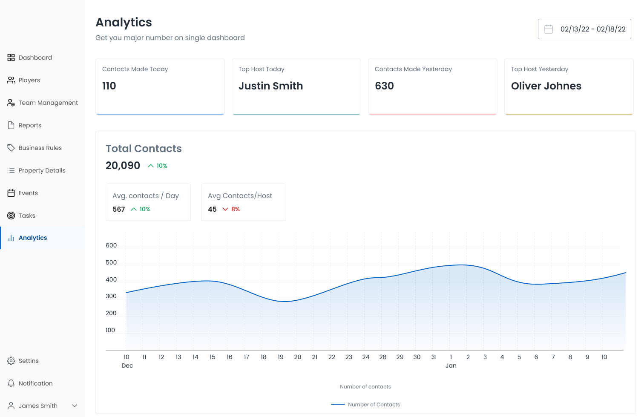Select the Top Host Today card

pos(296,86)
